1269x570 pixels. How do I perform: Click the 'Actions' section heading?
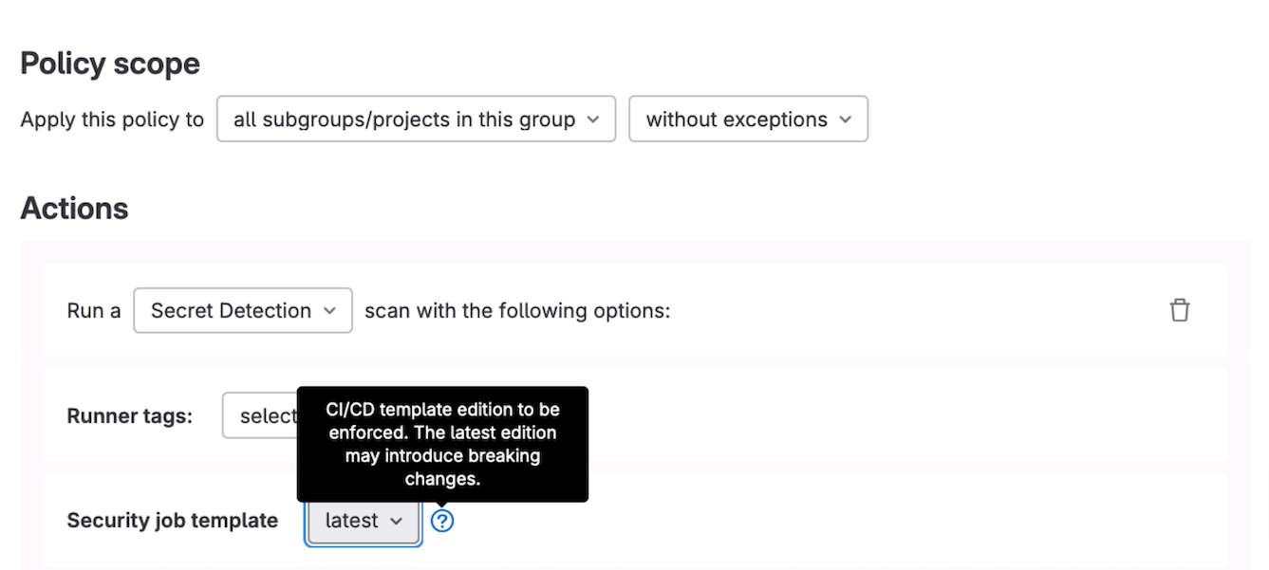pos(74,208)
